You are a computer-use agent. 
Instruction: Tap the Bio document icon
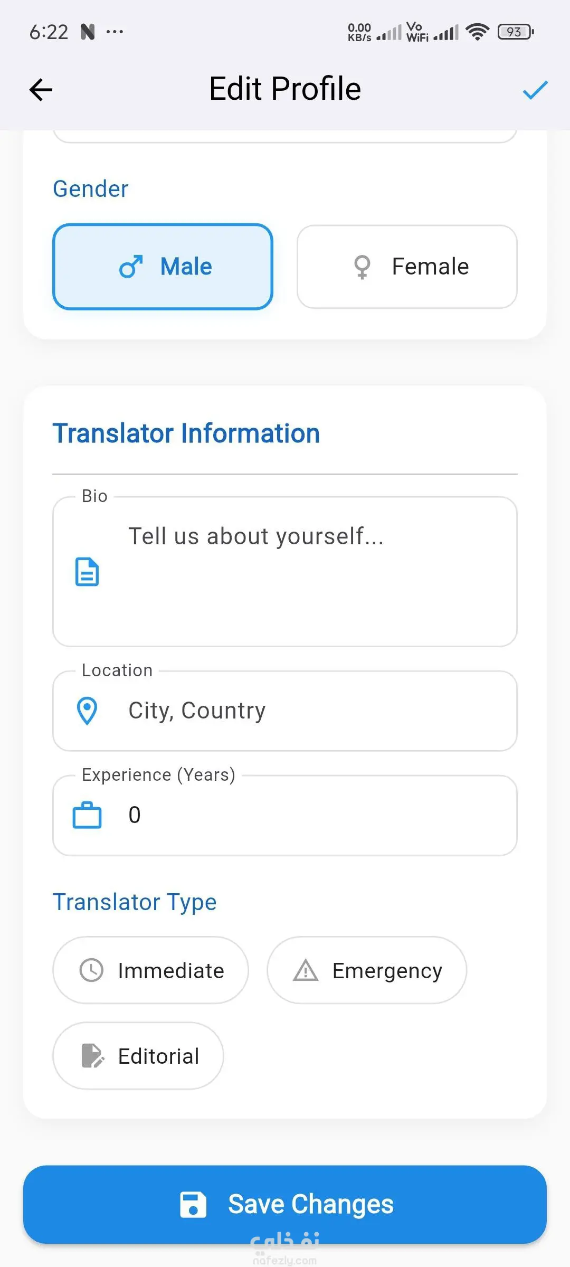87,572
